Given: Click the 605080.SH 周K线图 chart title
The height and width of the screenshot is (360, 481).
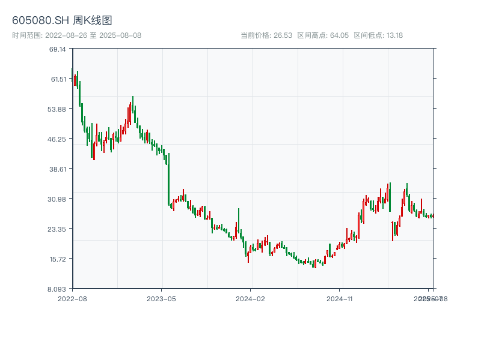Looking at the screenshot, I should [x=62, y=21].
